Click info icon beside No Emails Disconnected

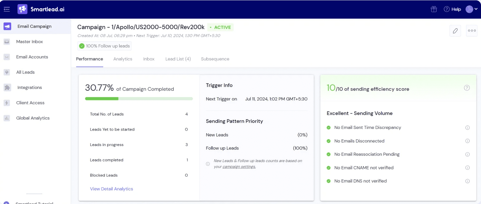(467, 141)
